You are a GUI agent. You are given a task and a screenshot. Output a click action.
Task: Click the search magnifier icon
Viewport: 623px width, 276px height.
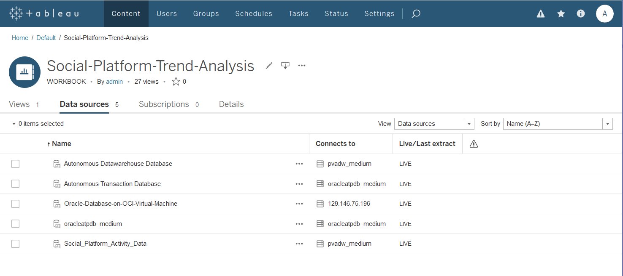pos(416,14)
